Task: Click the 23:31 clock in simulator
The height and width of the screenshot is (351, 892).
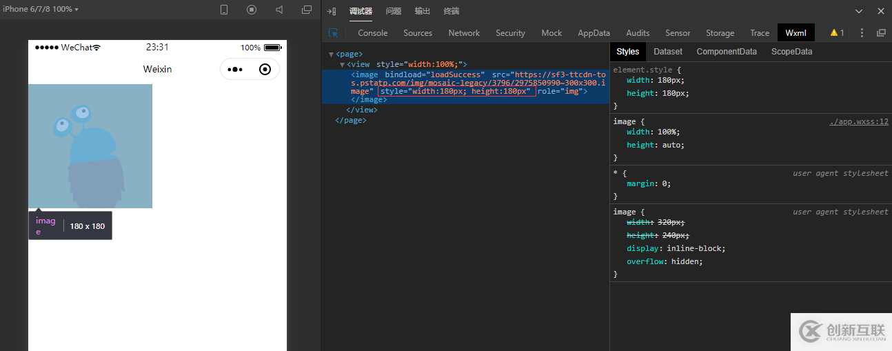Action: (x=157, y=48)
